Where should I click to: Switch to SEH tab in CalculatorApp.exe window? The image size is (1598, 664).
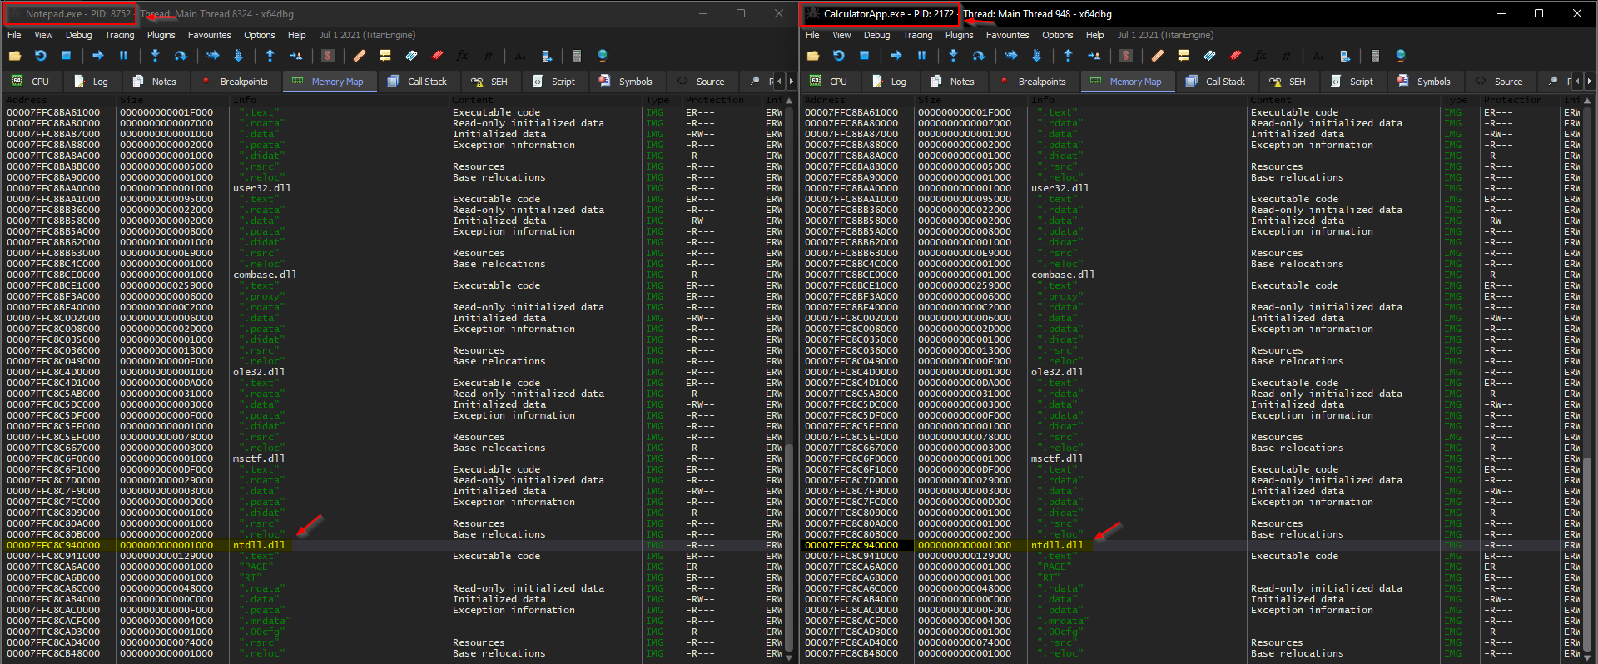[x=1288, y=81]
